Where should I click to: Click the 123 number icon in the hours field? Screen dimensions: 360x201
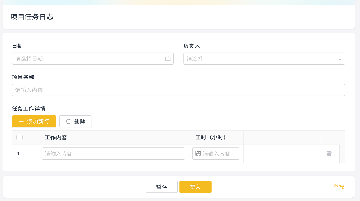[198, 153]
